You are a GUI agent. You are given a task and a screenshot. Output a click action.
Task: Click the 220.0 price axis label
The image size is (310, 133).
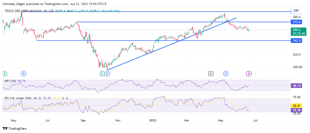click(x=297, y=55)
